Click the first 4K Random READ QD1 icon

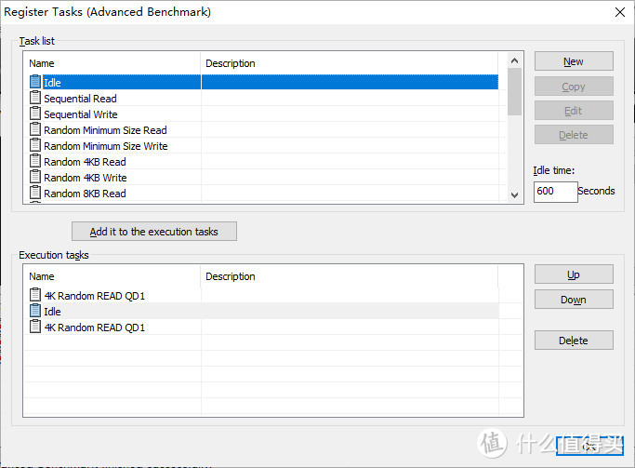(35, 296)
